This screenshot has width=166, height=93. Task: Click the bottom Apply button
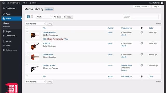(50, 82)
